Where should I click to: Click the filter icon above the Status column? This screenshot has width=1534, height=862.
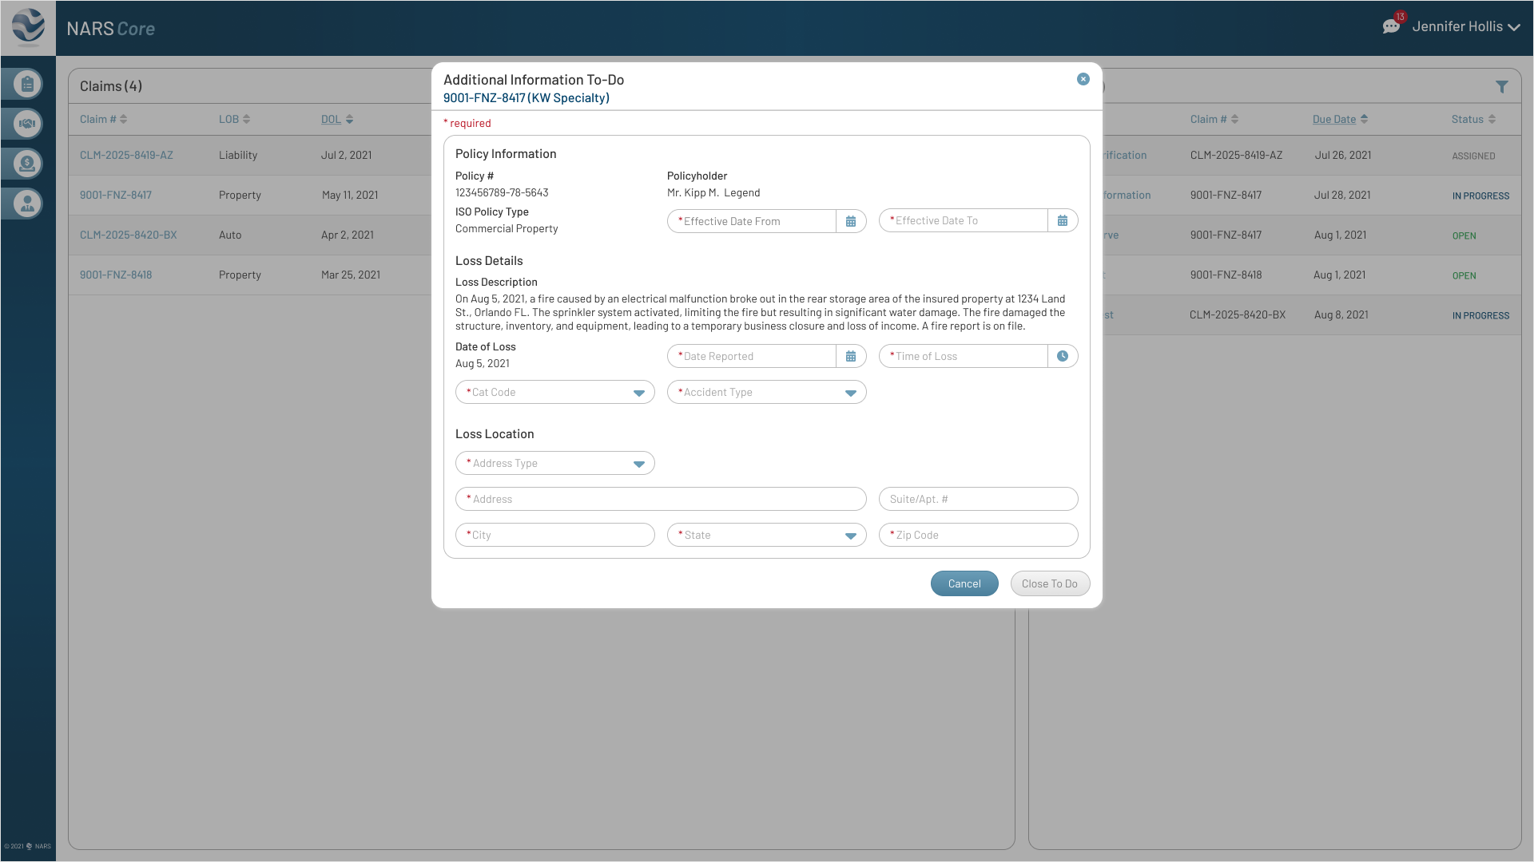[1503, 85]
